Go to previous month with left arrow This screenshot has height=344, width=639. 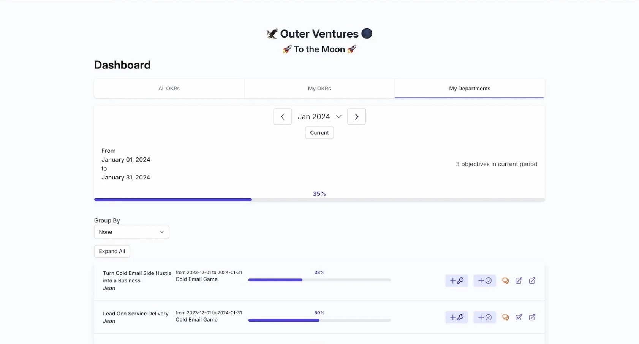(x=282, y=117)
